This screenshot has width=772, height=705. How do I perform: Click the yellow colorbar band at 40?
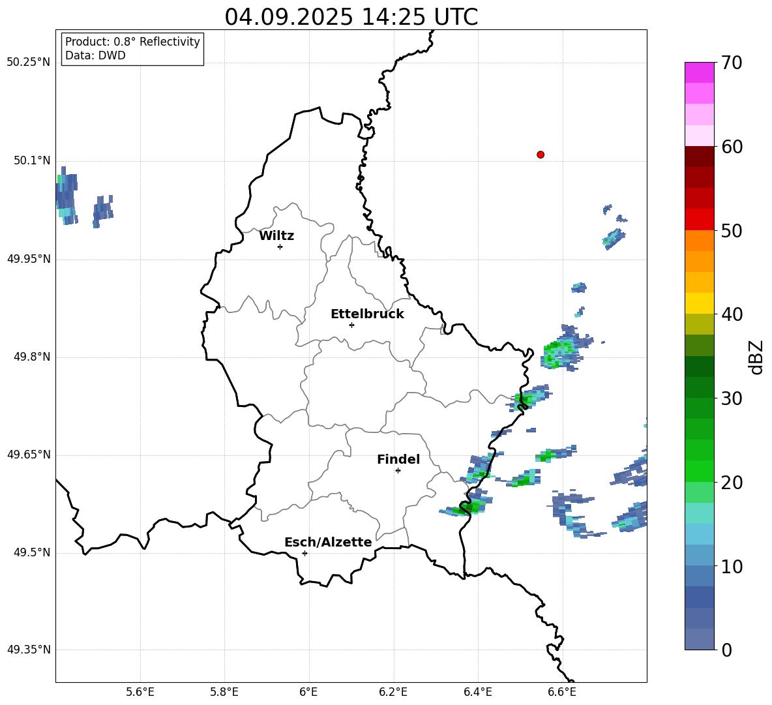tap(699, 303)
